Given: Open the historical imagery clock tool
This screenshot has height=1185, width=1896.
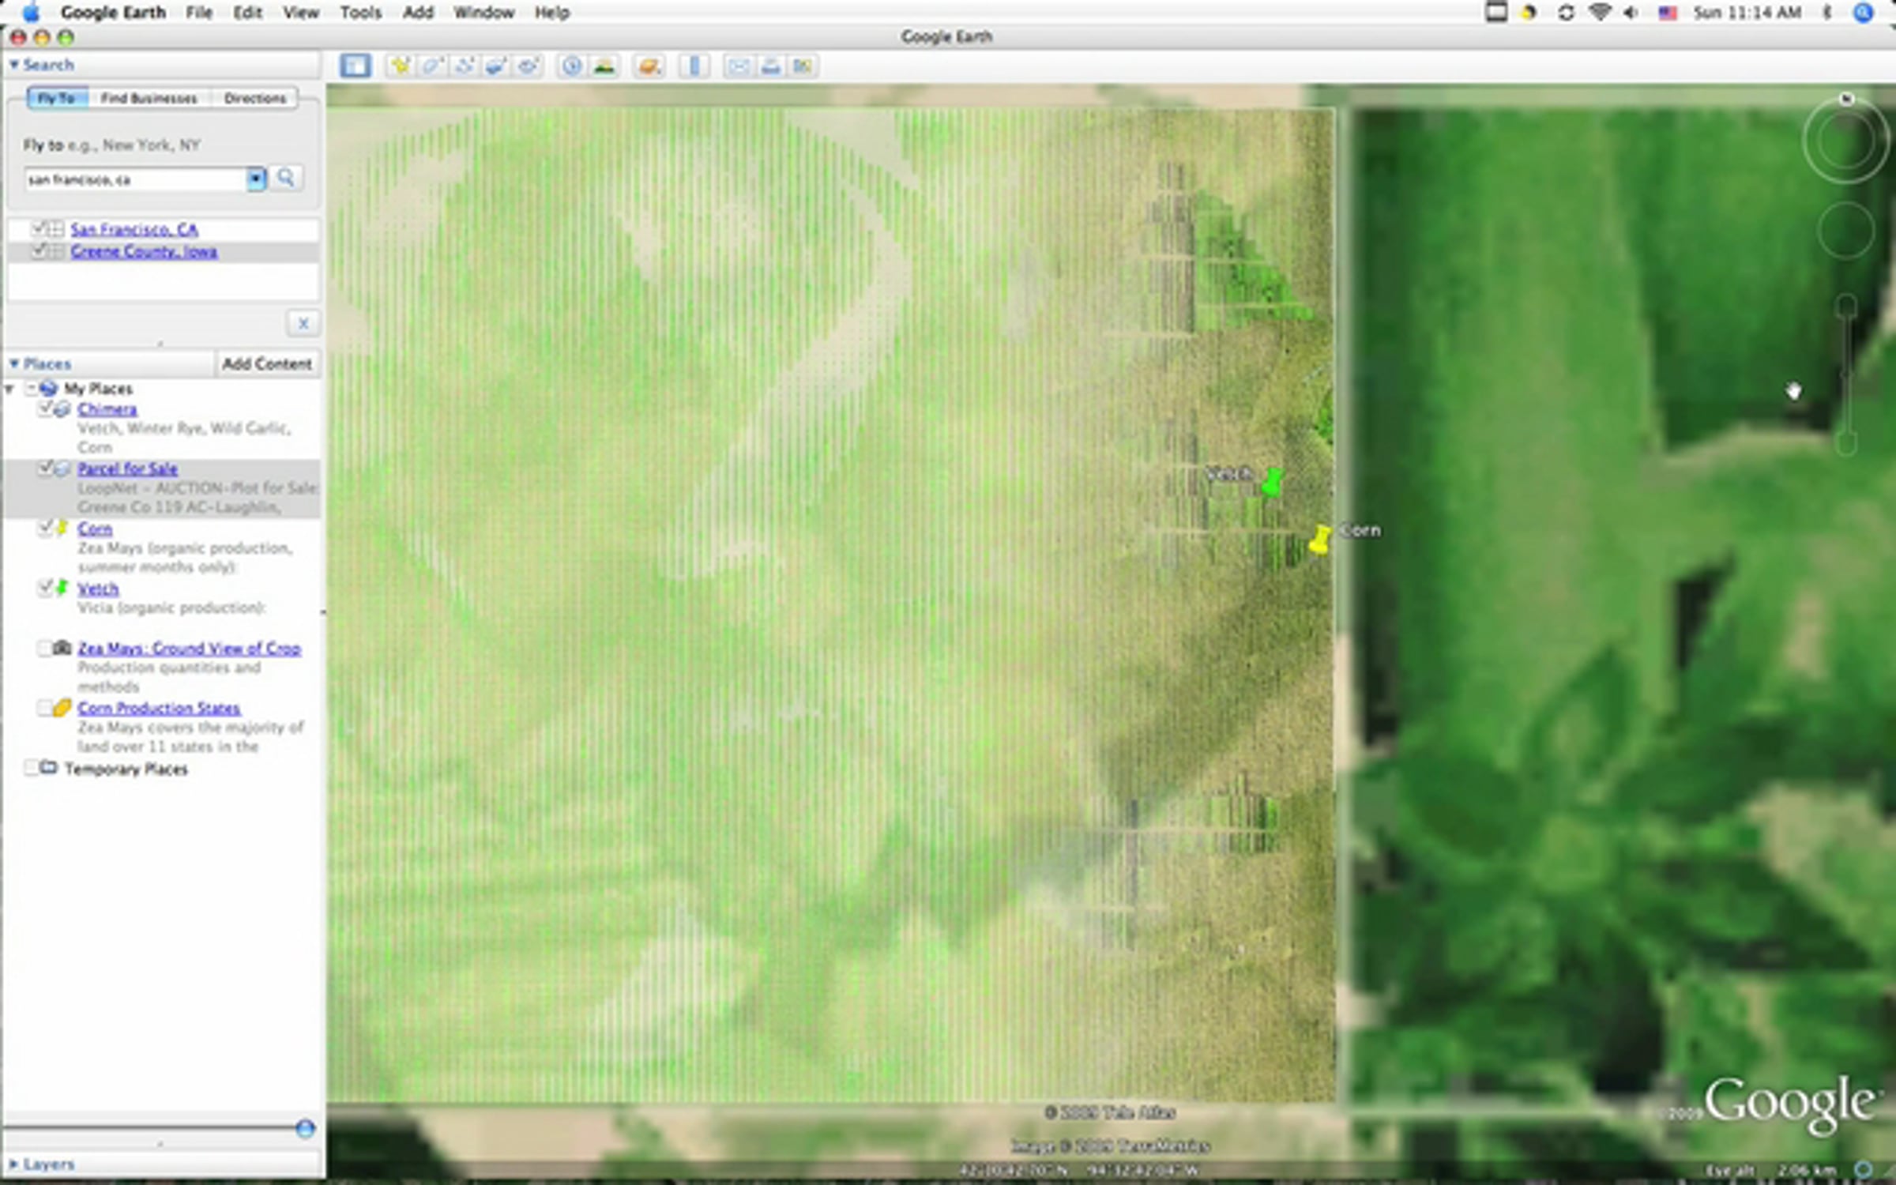Looking at the screenshot, I should coord(571,66).
